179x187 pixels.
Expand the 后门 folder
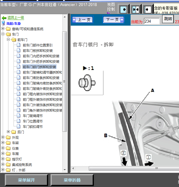8,132
